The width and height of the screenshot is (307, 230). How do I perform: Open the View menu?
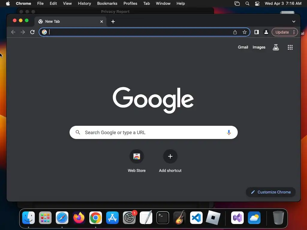(x=67, y=4)
